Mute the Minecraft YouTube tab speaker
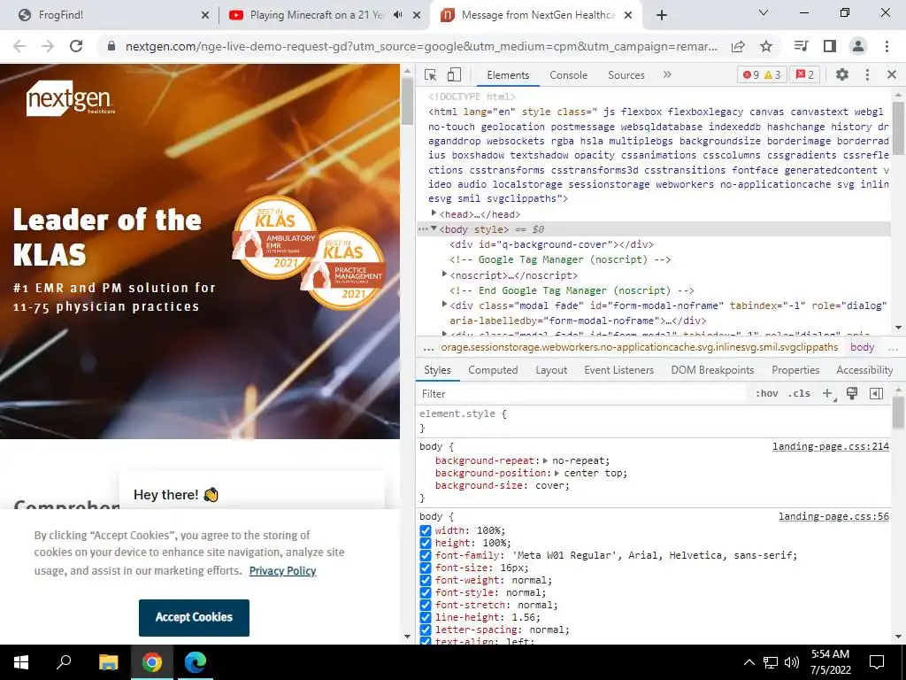The image size is (906, 680). pyautogui.click(x=398, y=15)
